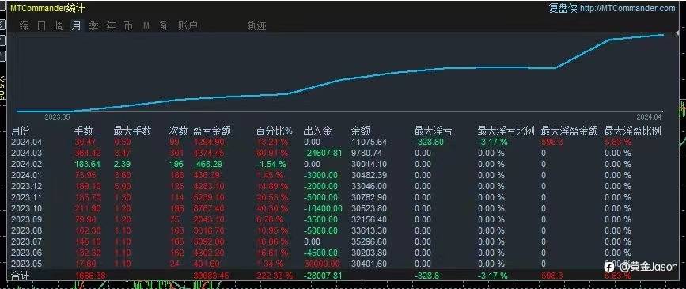
Task: Click the 2023.05 chart axis label
Action: [x=57, y=117]
